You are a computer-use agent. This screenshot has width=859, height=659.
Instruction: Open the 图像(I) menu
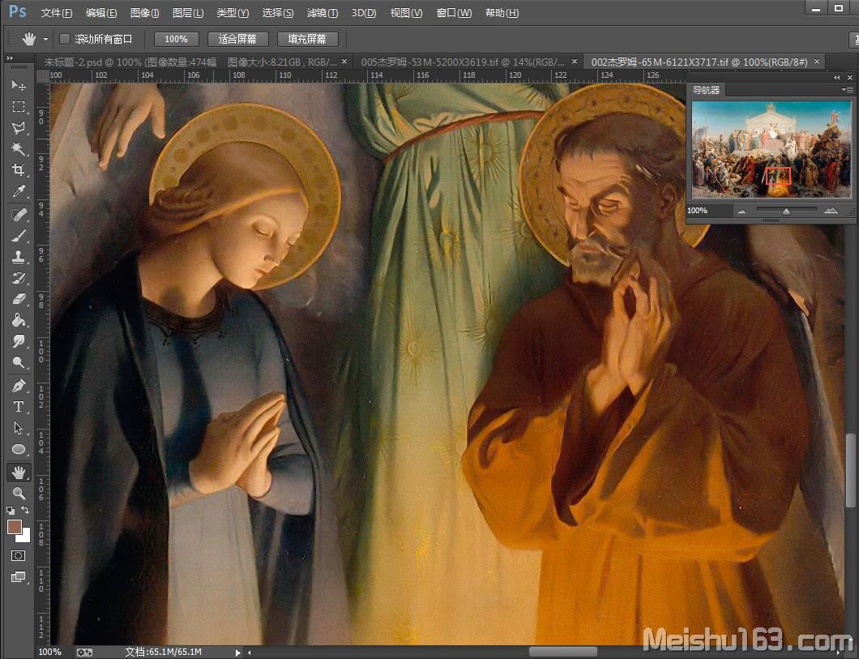[x=144, y=13]
